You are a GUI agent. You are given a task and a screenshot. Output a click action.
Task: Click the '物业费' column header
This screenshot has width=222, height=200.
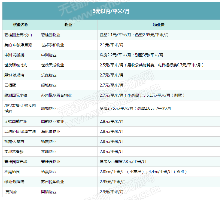(159, 25)
